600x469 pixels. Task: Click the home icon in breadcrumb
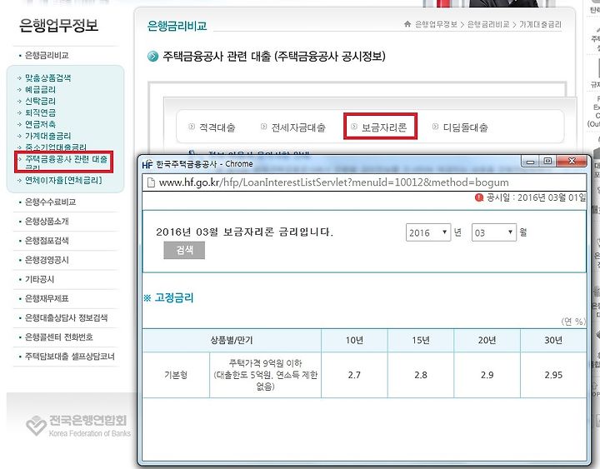pyautogui.click(x=407, y=24)
